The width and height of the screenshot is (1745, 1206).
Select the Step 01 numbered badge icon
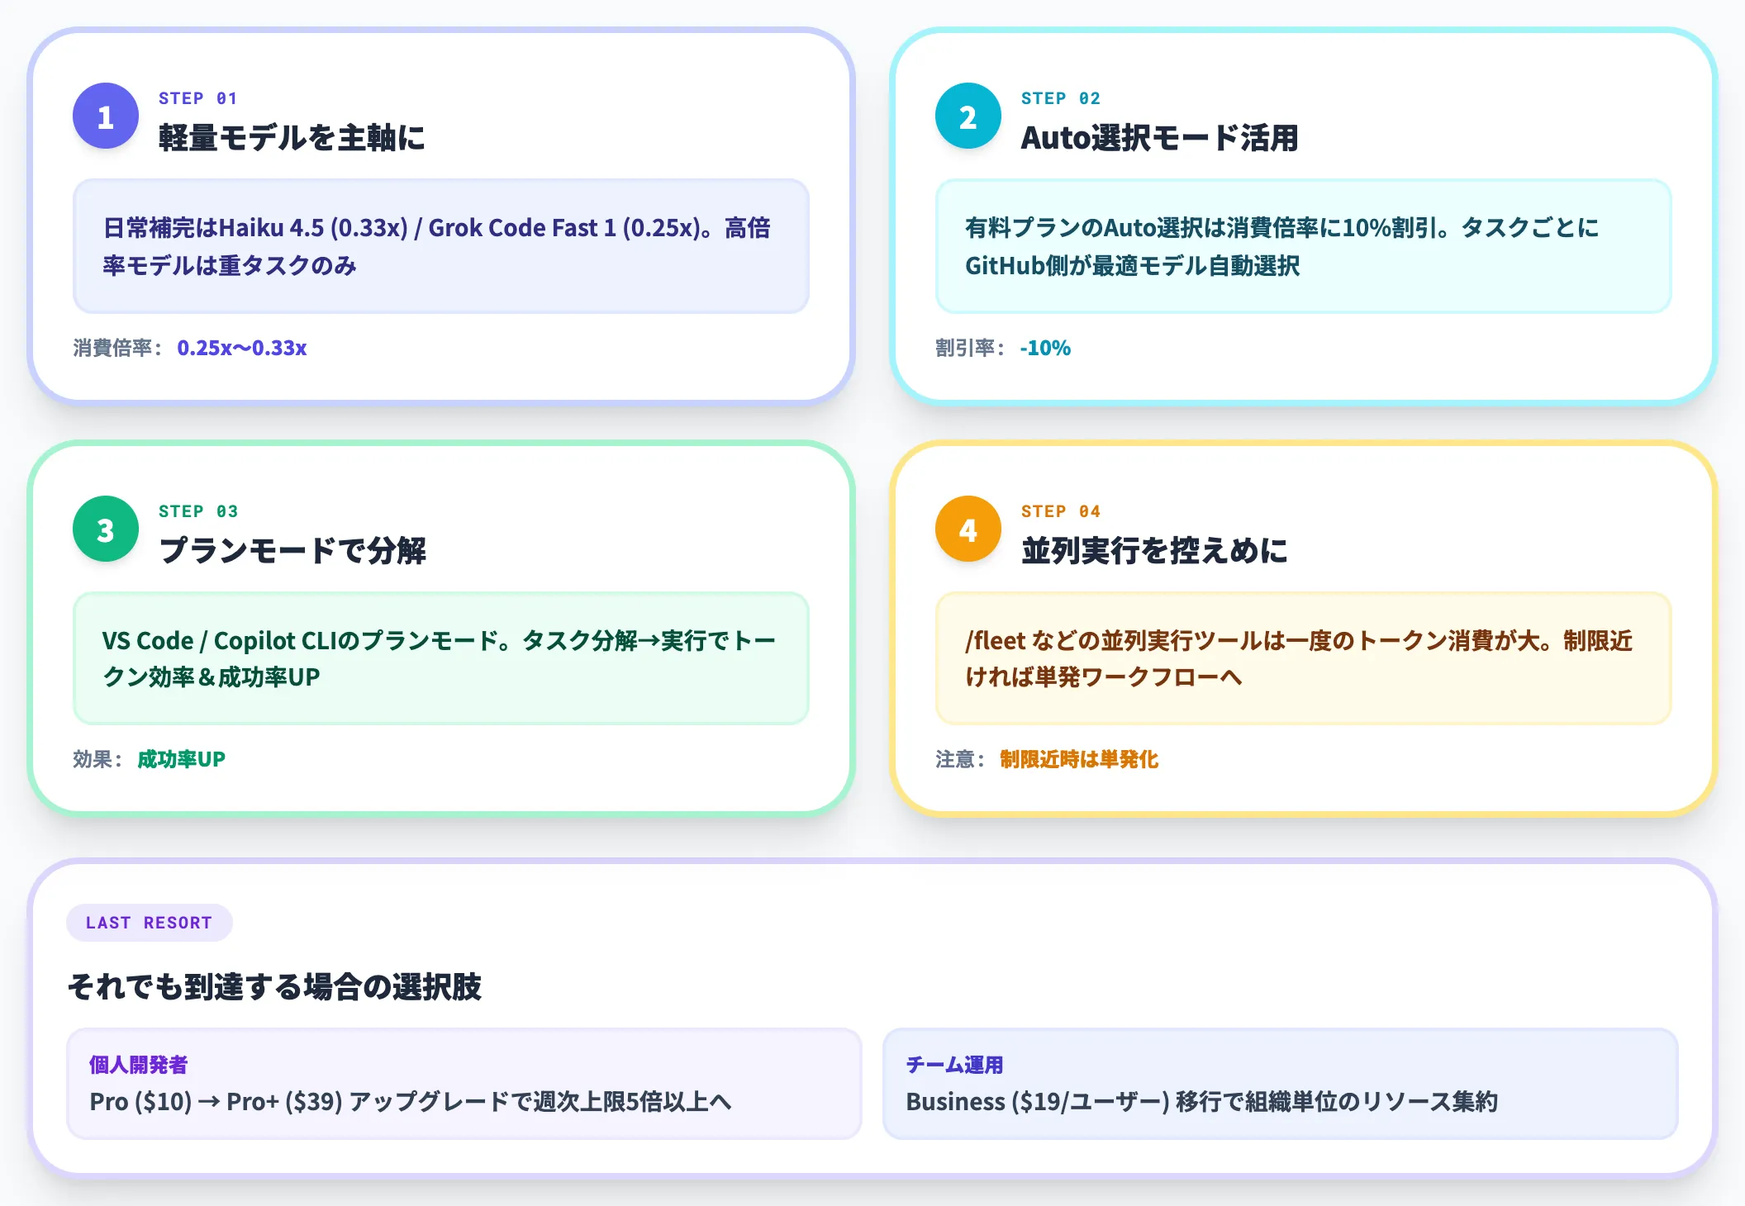click(x=104, y=116)
